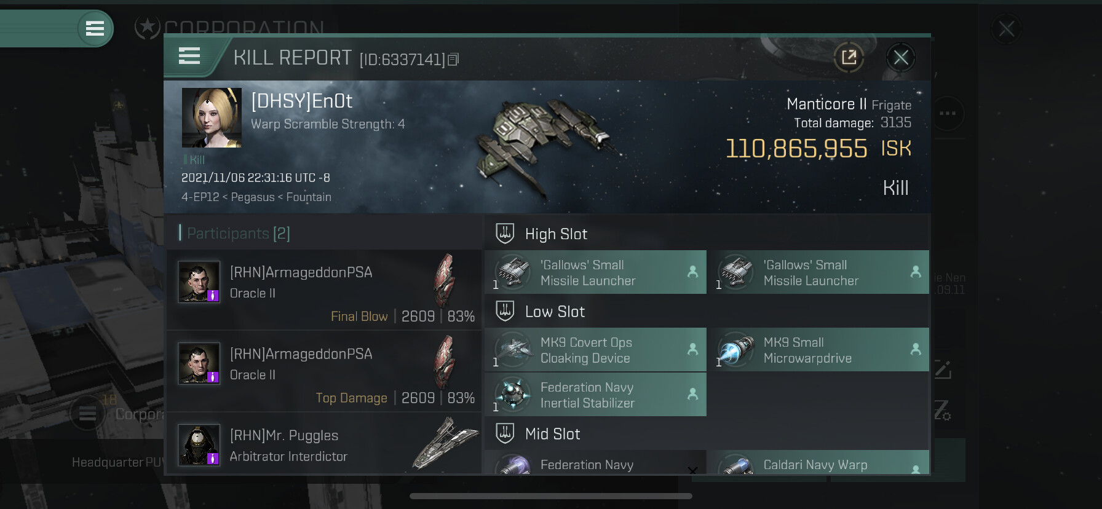Viewport: 1102px width, 509px height.
Task: Select Federation Navy Inertial Stabilizer module
Action: (595, 394)
